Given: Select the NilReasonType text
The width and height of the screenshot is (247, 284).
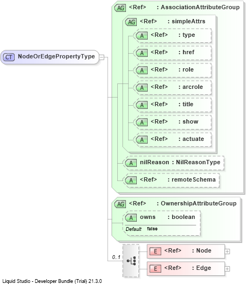Looking at the screenshot, I should pos(198,162).
